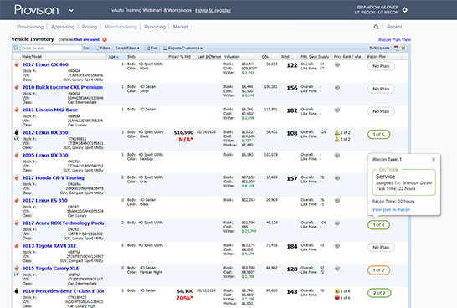Image resolution: width=457 pixels, height=308 pixels.
Task: Click 1 of 4 plan badge for Acura RDX
Action: point(378,225)
